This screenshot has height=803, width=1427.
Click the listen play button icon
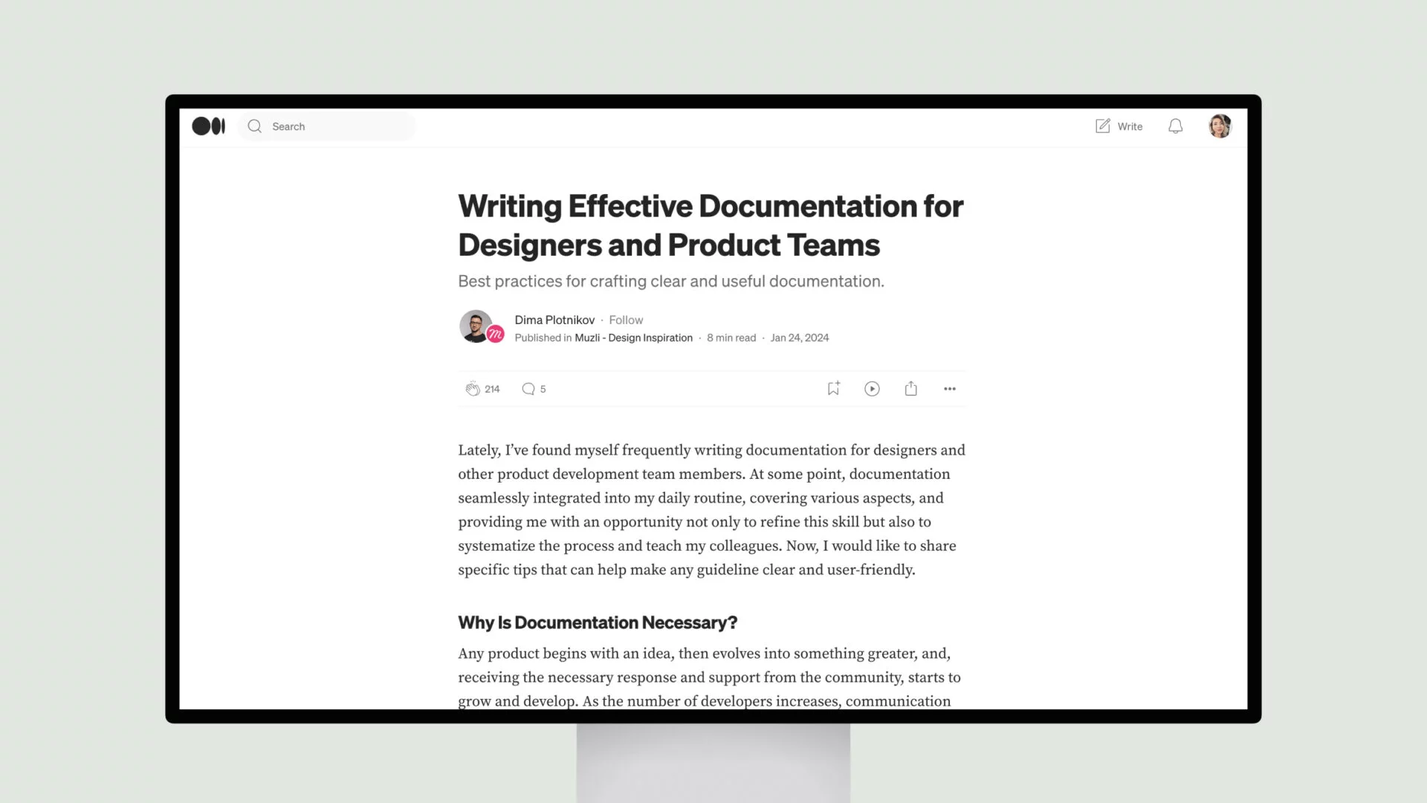871,388
